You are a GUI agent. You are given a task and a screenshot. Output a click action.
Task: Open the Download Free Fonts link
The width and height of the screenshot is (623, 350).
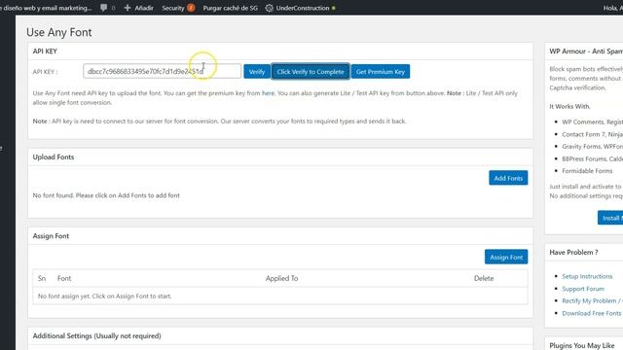point(591,313)
